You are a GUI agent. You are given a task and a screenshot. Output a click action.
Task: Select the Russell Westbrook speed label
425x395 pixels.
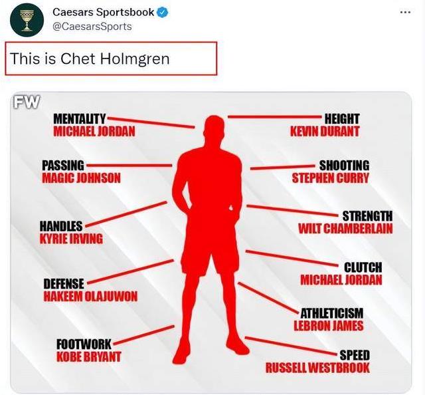317,362
